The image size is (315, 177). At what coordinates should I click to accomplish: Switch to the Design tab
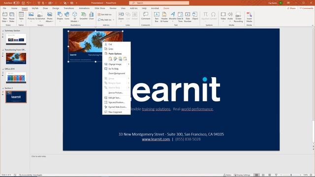(56, 8)
